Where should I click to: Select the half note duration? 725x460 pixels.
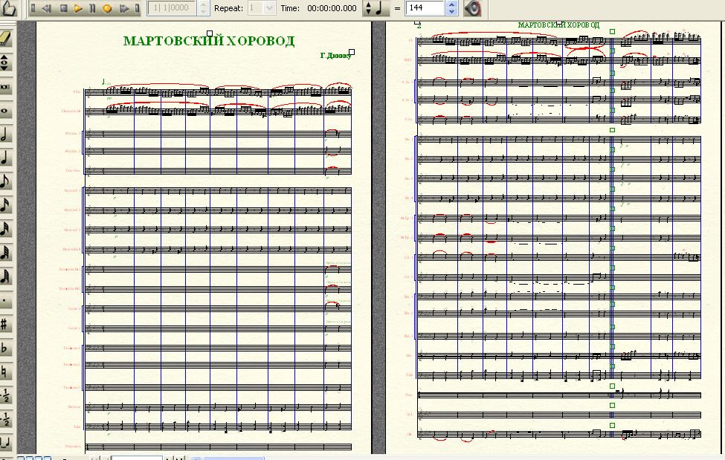5,134
